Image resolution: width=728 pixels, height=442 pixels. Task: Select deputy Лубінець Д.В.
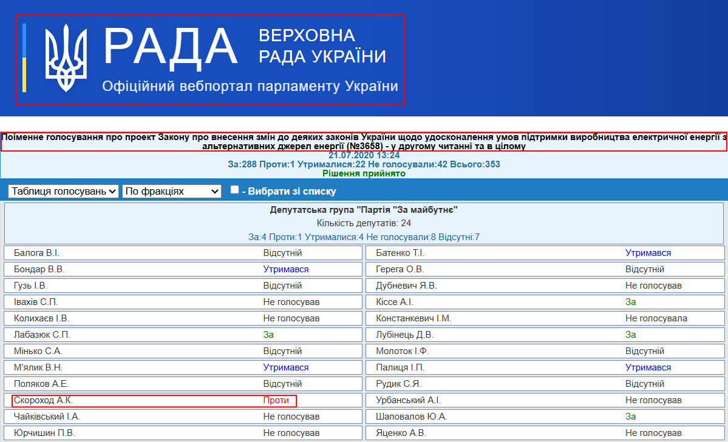(x=404, y=335)
